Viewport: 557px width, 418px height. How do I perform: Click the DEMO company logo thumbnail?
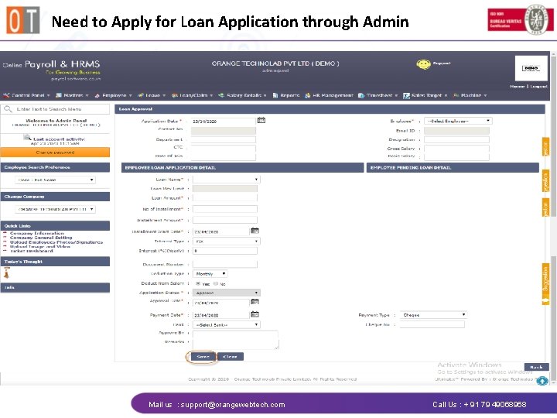[x=531, y=68]
